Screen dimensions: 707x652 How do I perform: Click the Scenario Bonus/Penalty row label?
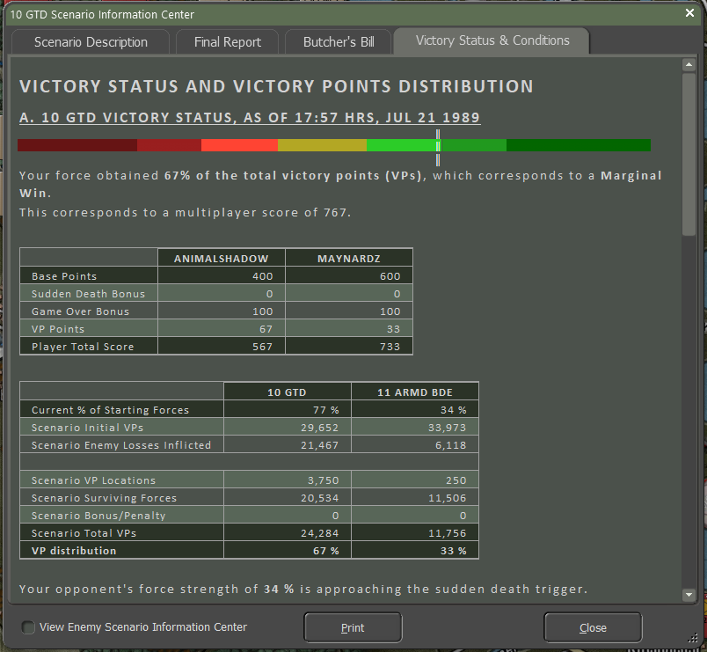[98, 516]
